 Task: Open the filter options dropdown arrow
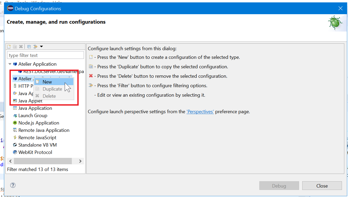41,47
